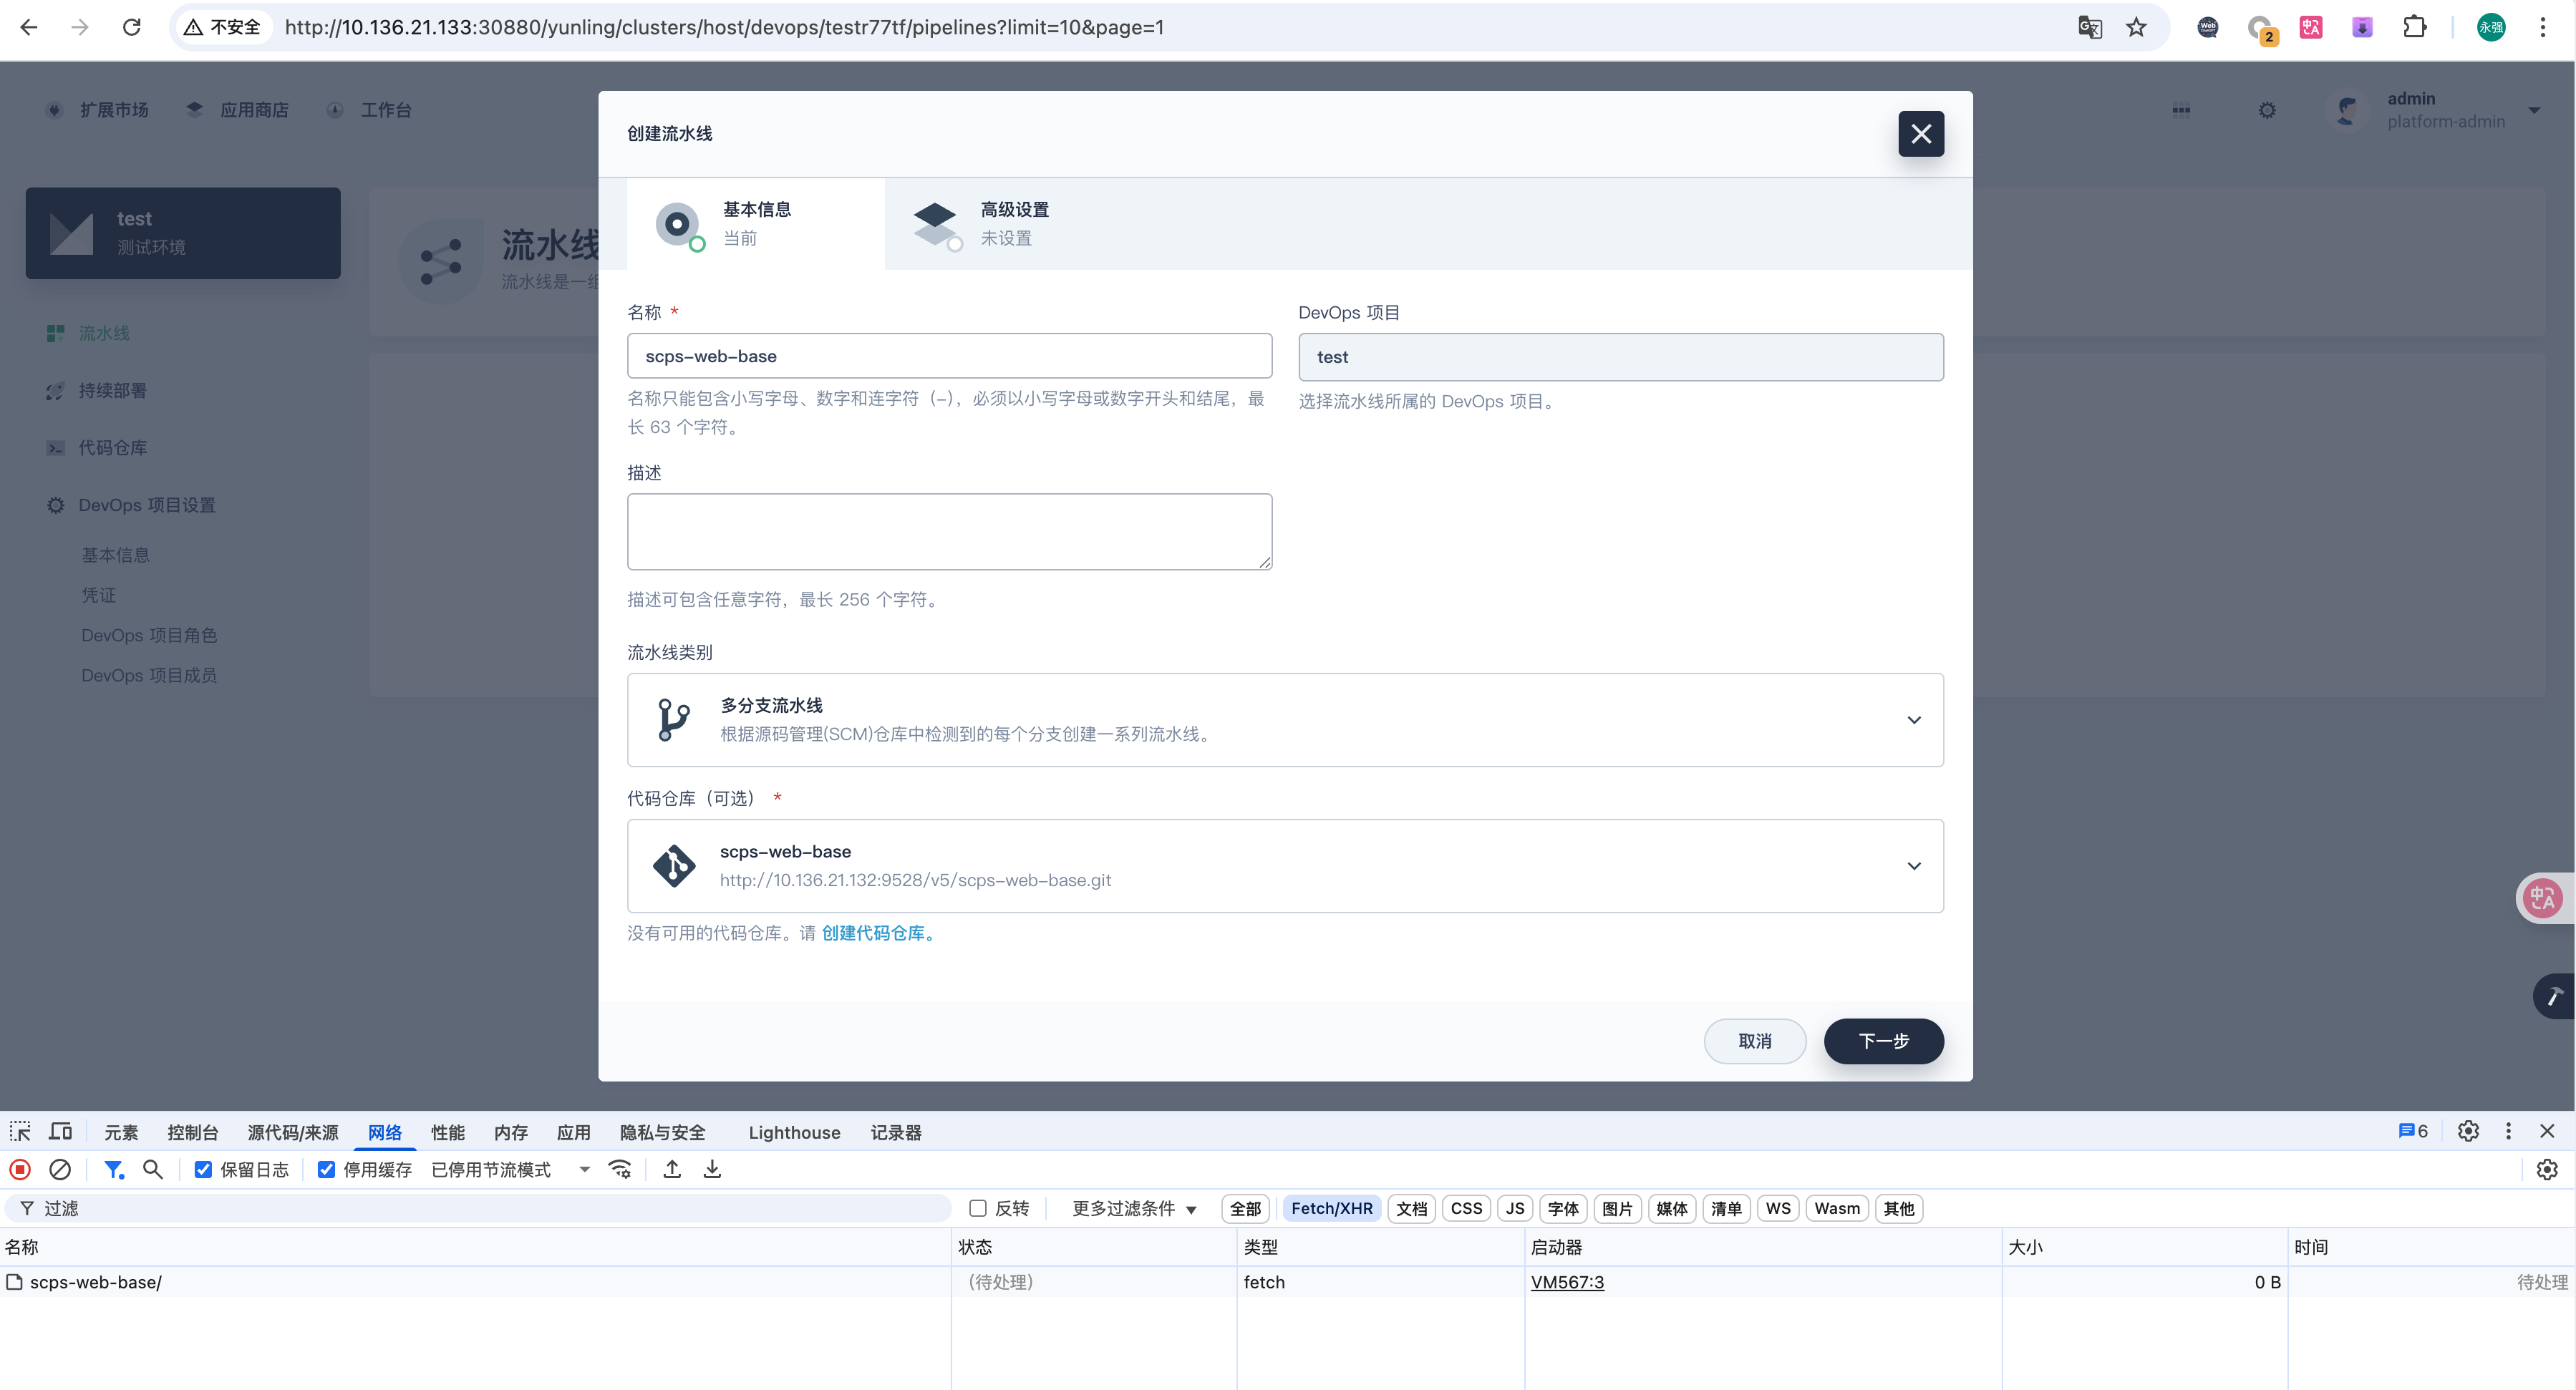
Task: Toggle the Wasm filter chip
Action: [1837, 1208]
